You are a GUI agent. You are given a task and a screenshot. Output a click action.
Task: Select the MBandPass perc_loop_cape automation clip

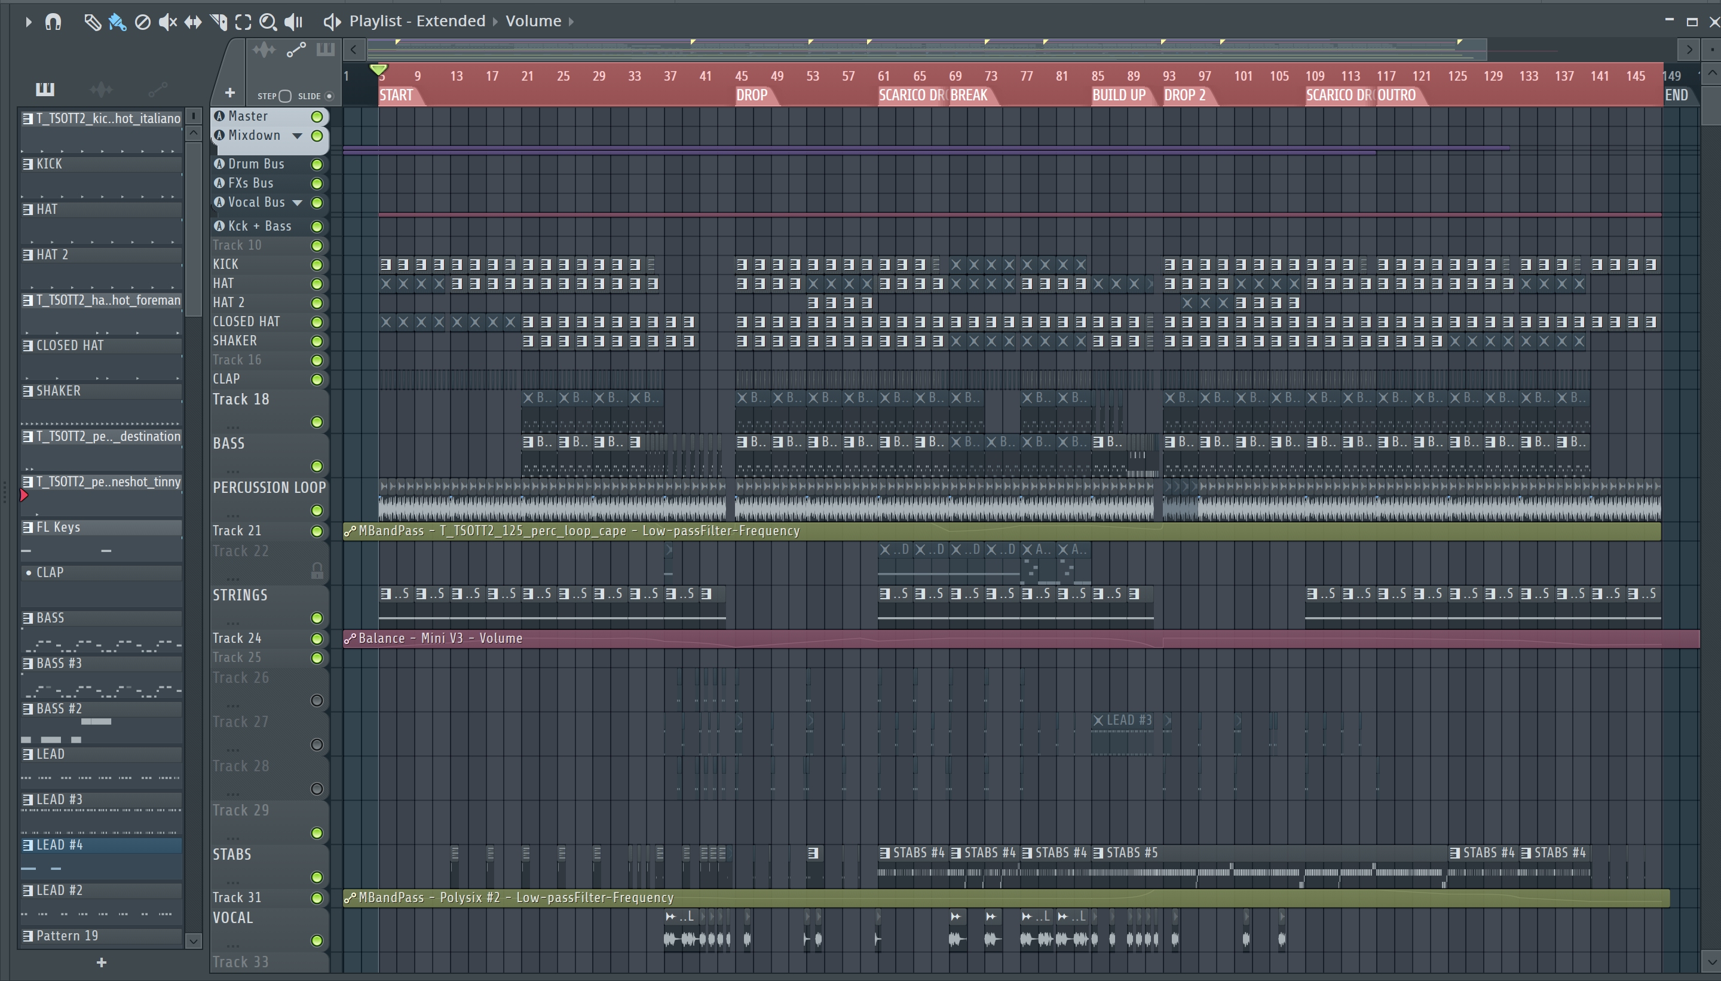pos(1002,532)
